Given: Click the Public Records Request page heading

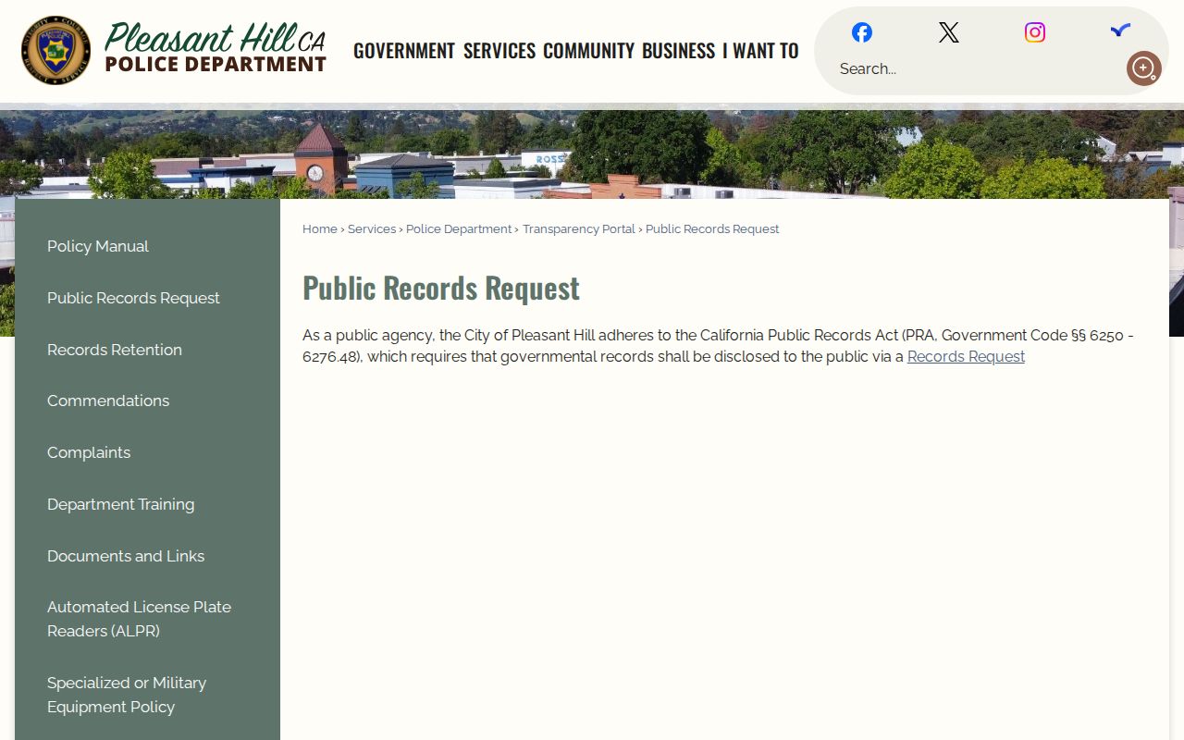Looking at the screenshot, I should tap(441, 288).
